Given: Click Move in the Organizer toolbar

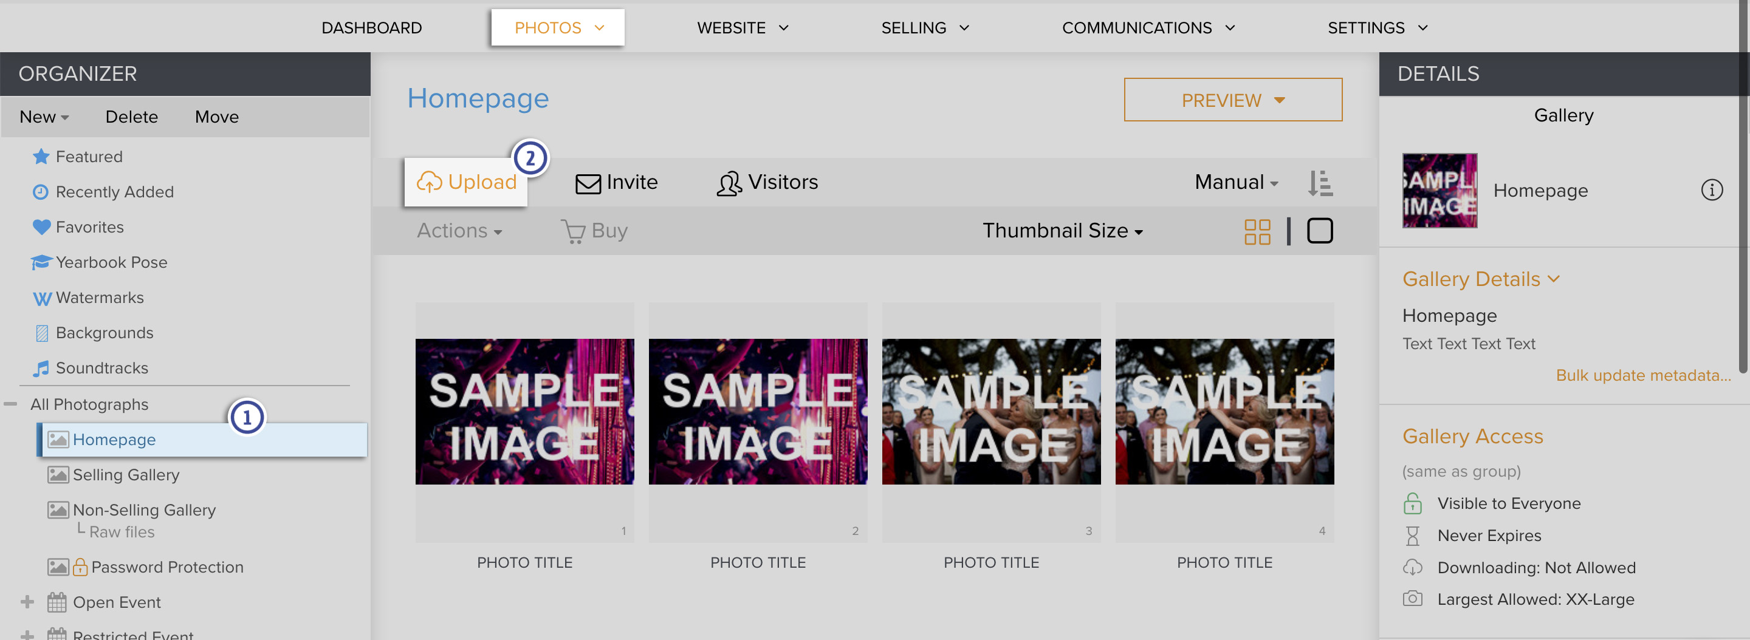Looking at the screenshot, I should tap(217, 117).
